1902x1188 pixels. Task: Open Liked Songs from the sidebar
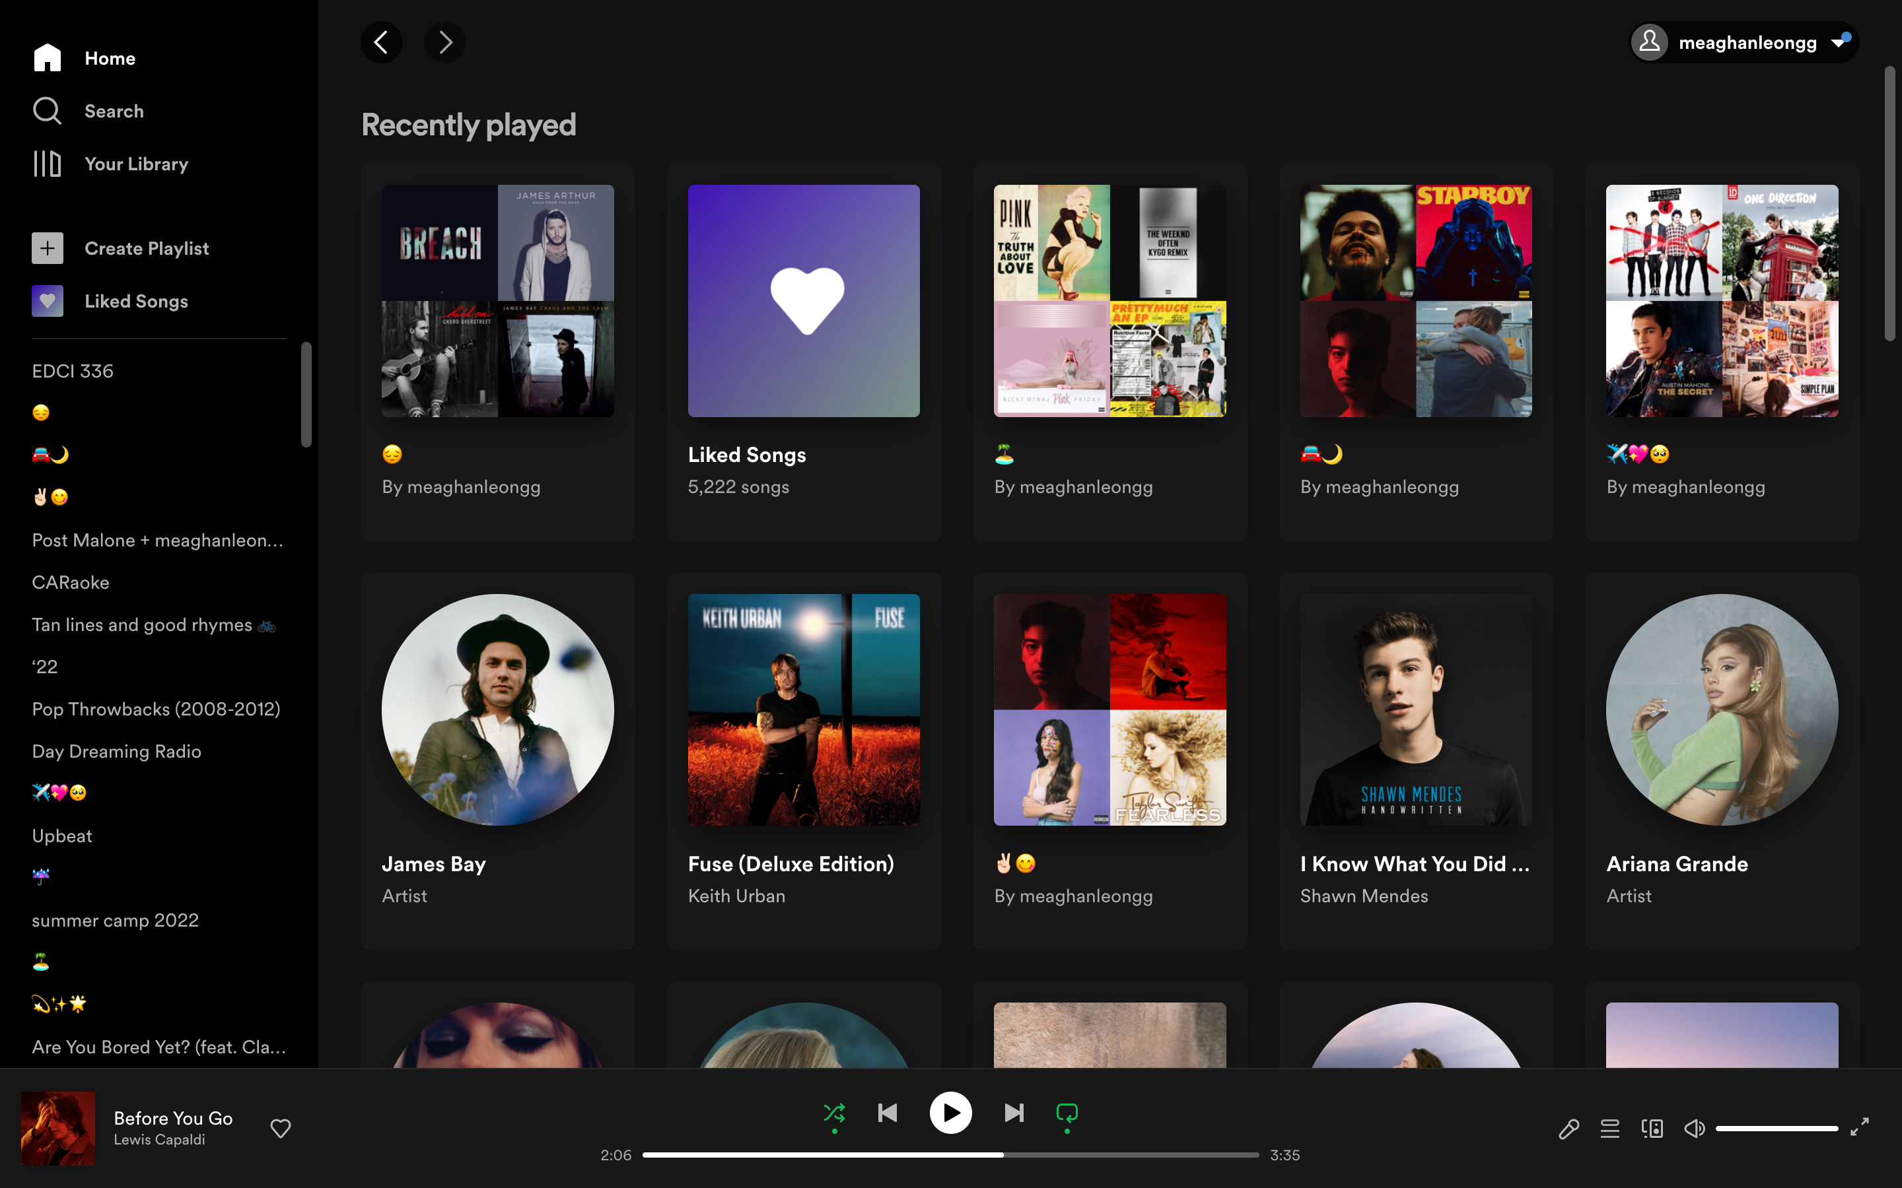[110, 301]
